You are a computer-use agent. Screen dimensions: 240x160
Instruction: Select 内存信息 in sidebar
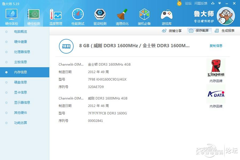point(25,72)
